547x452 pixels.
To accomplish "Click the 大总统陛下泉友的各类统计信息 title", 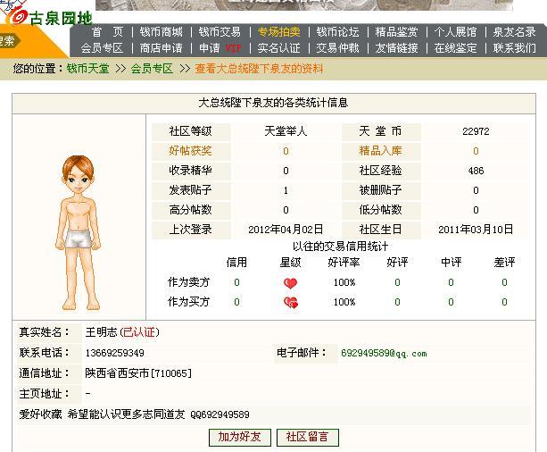I will tap(273, 103).
